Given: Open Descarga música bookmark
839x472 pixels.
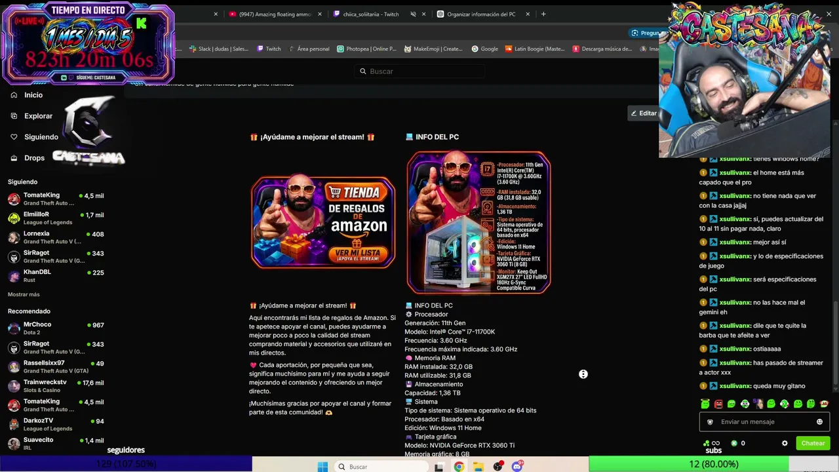Looking at the screenshot, I should tap(602, 49).
